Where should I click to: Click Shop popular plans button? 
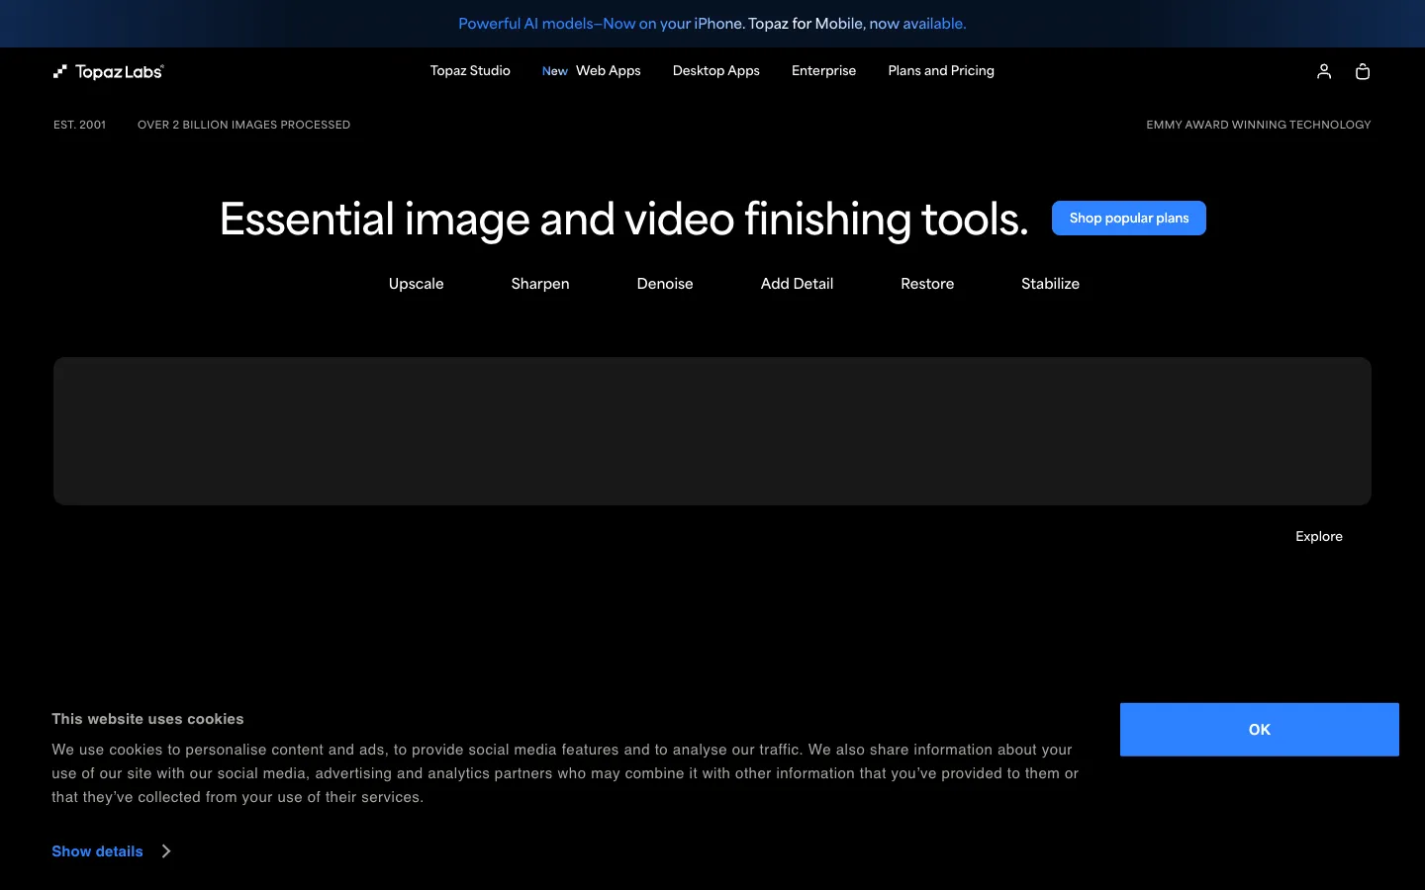1129,219
